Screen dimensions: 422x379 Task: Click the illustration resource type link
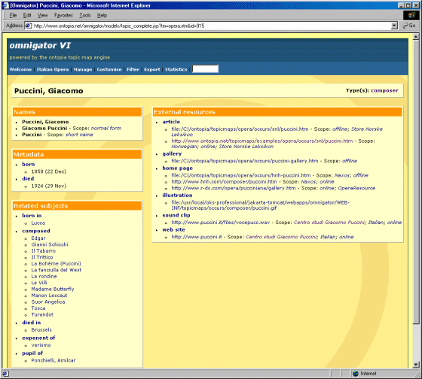177,196
